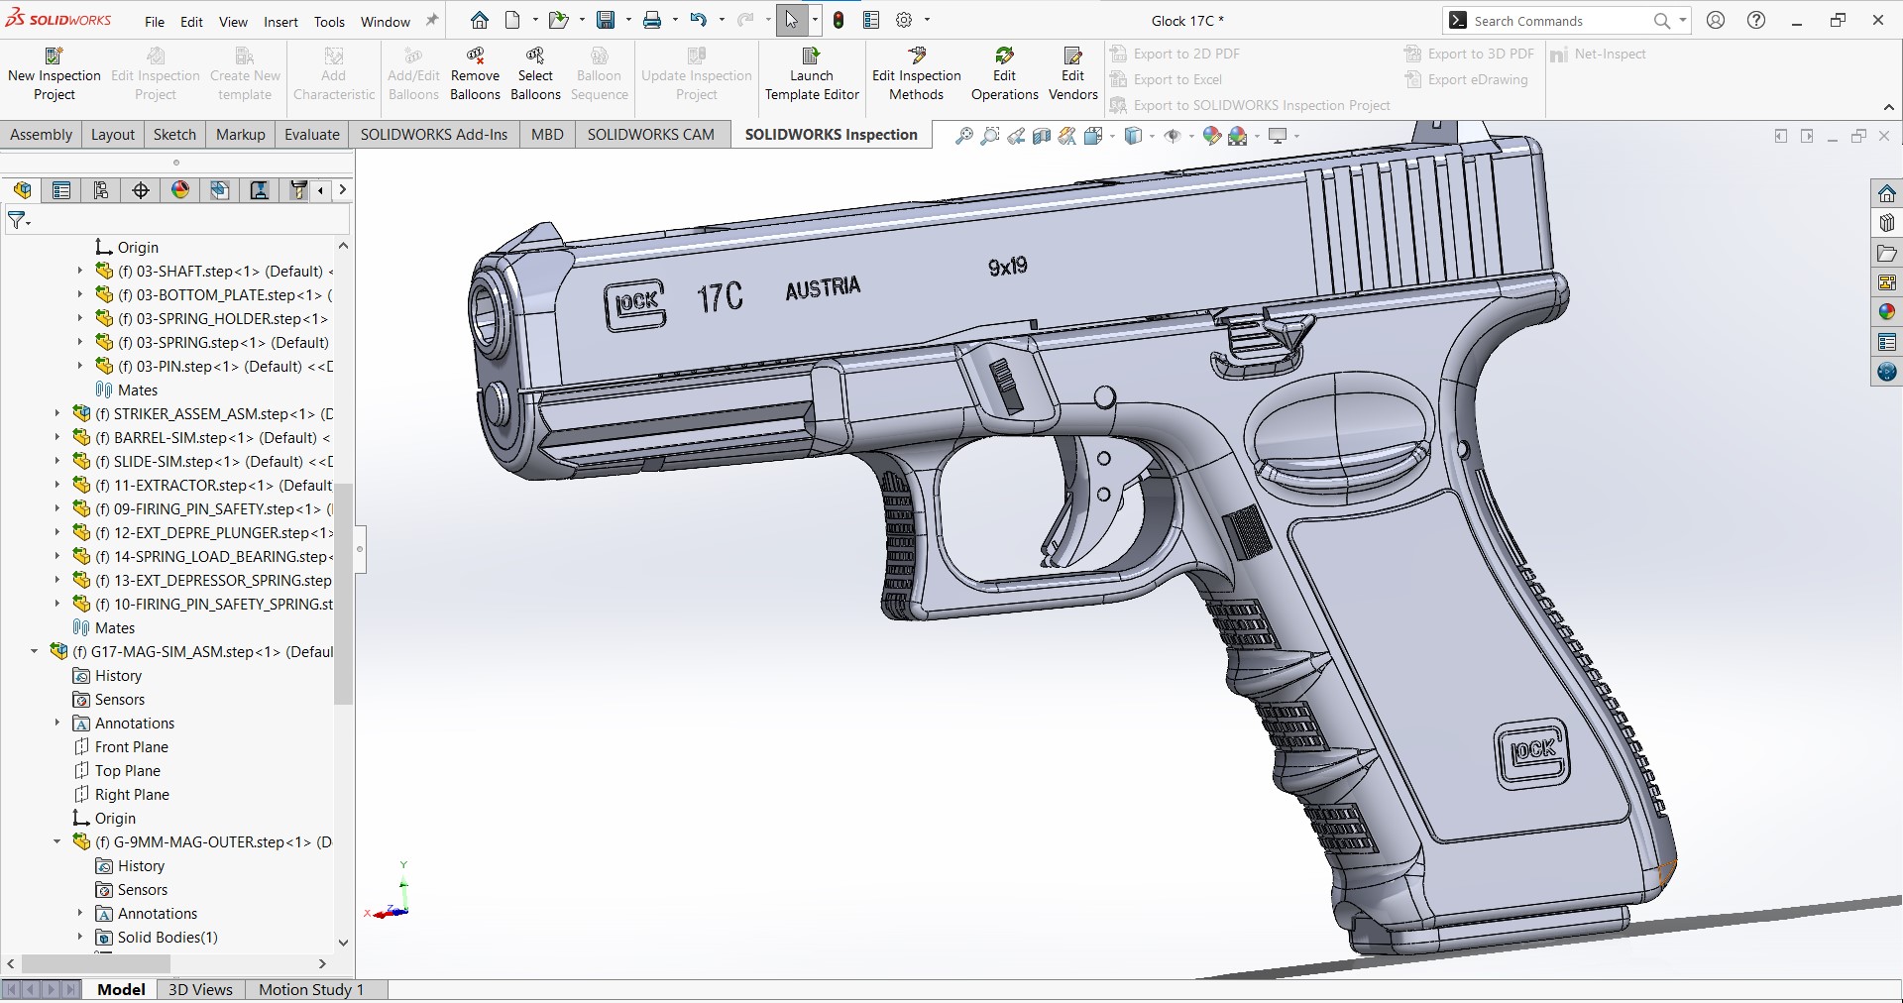Collapse the G-9MM-MAG-OUTER.step node

pos(57,841)
